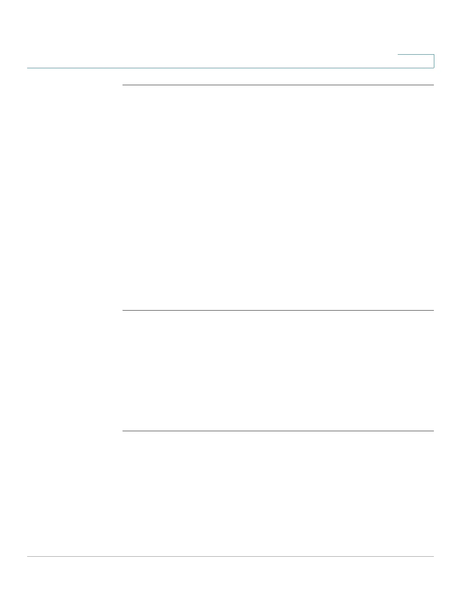461x597 pixels.
Task: Click right end of third black divider
Action: (432, 431)
